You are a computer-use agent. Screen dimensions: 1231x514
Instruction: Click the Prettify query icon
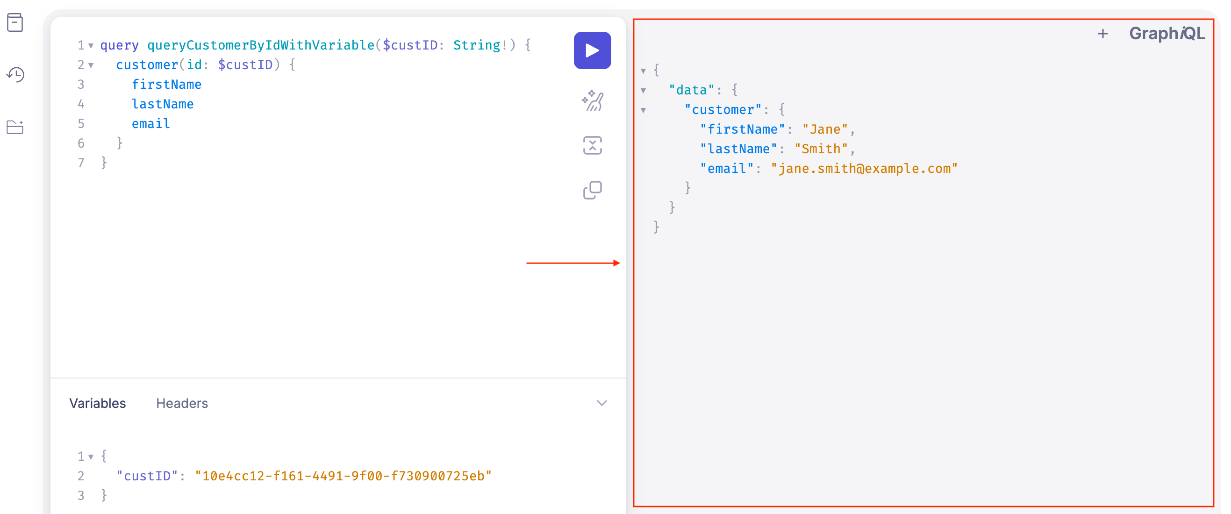click(x=592, y=101)
